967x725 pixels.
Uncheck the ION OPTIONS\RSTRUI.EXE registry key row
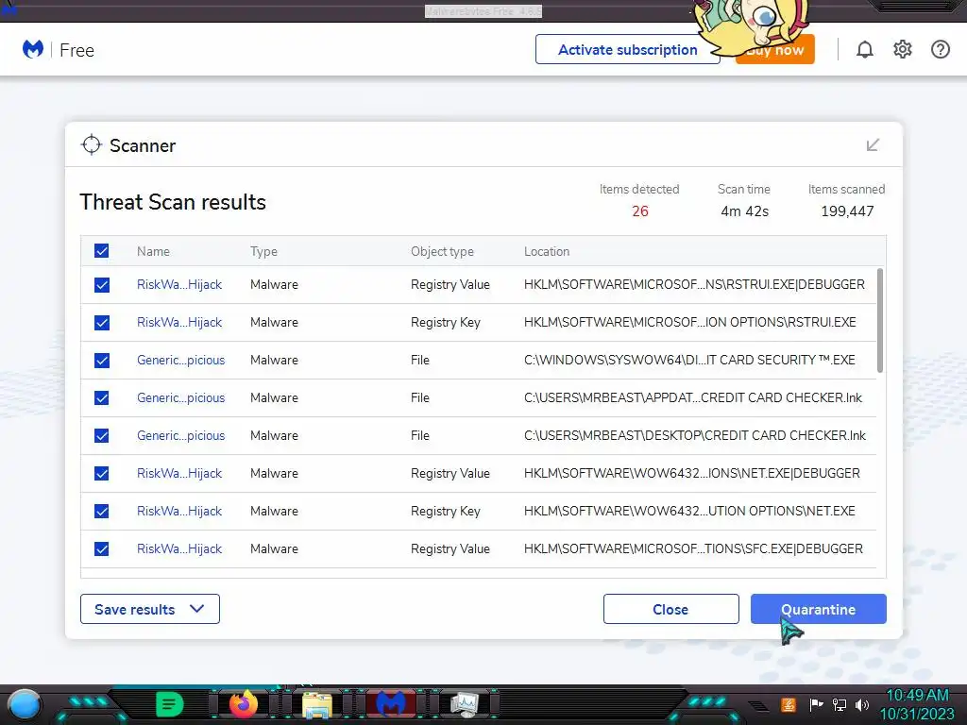click(102, 323)
